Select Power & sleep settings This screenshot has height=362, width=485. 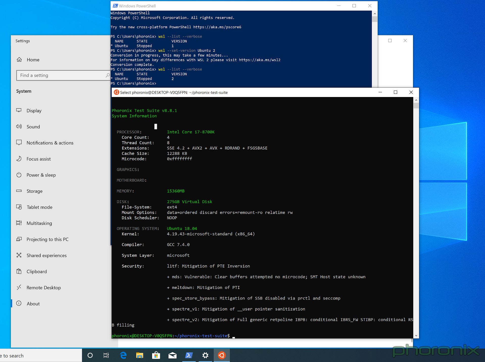click(41, 175)
